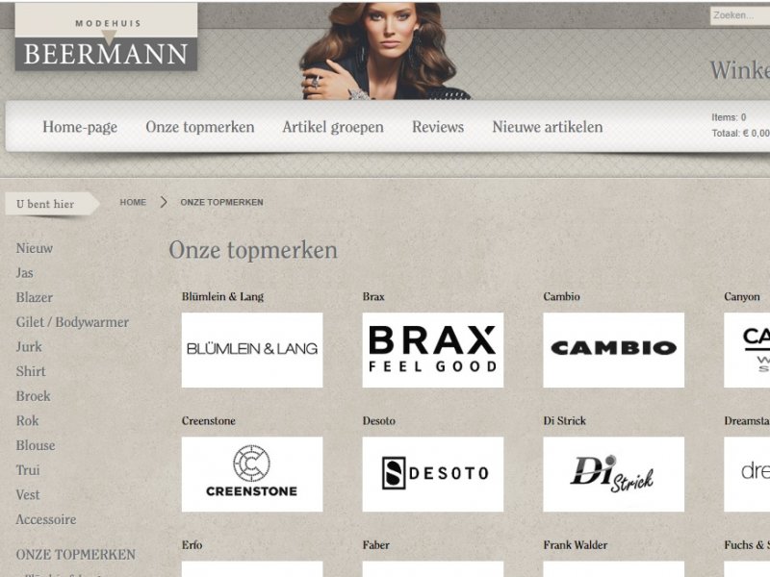Go to Artikel groepen in navigation
Screen dimensions: 770x577
333,127
